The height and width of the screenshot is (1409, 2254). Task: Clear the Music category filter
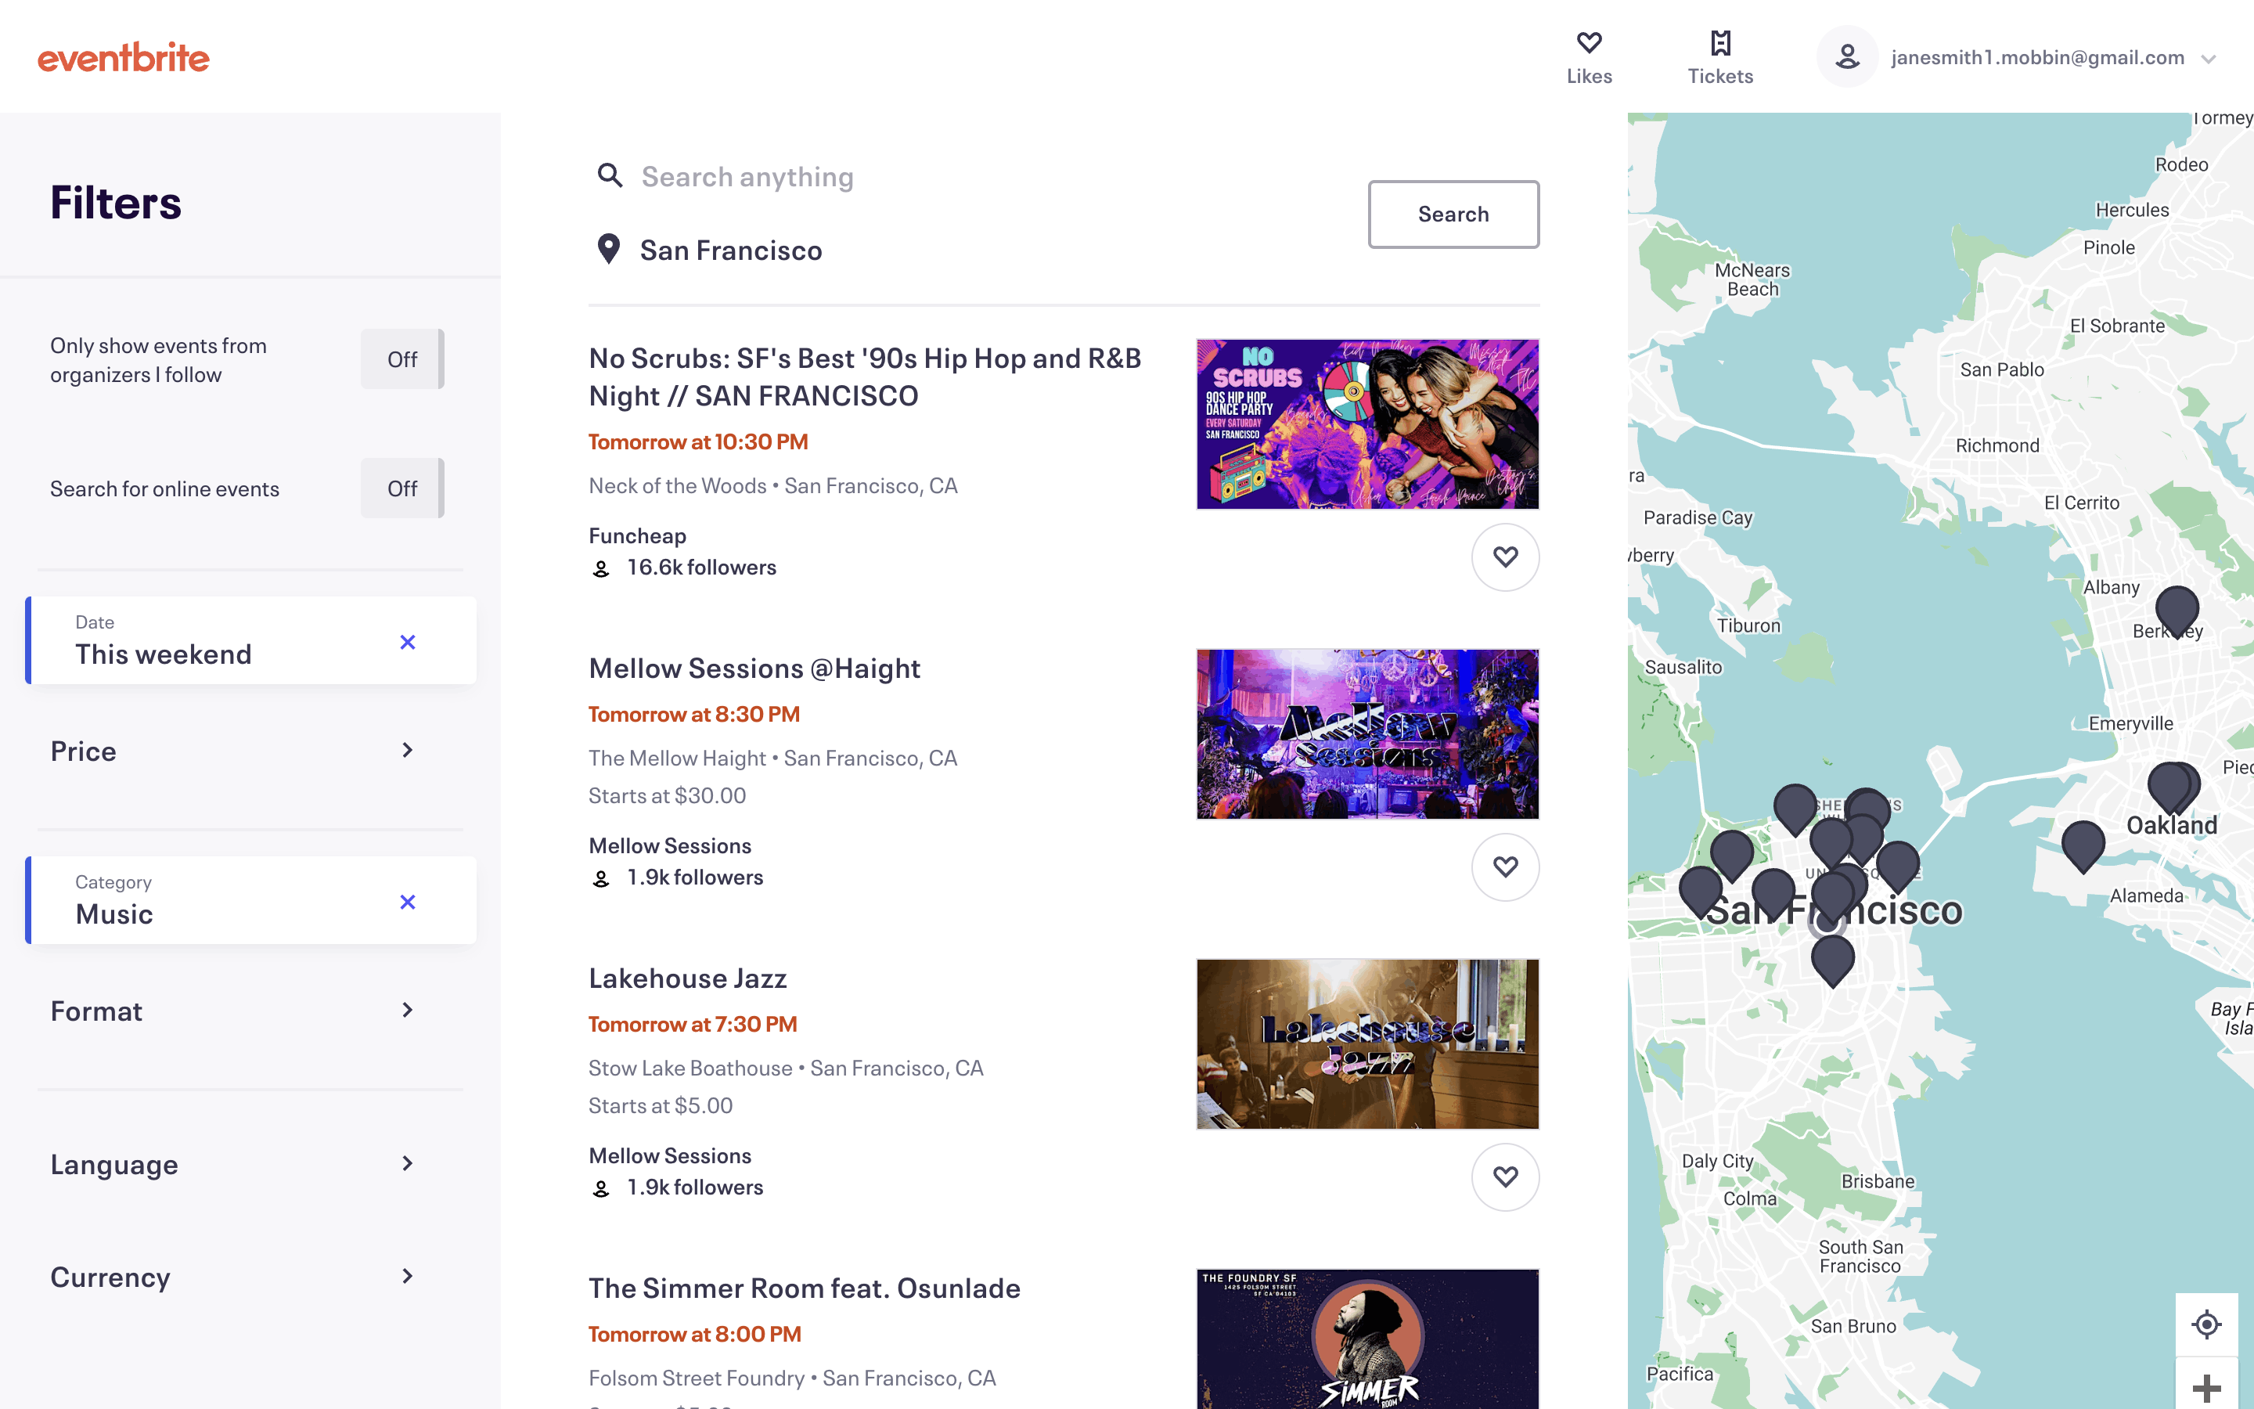(x=407, y=902)
